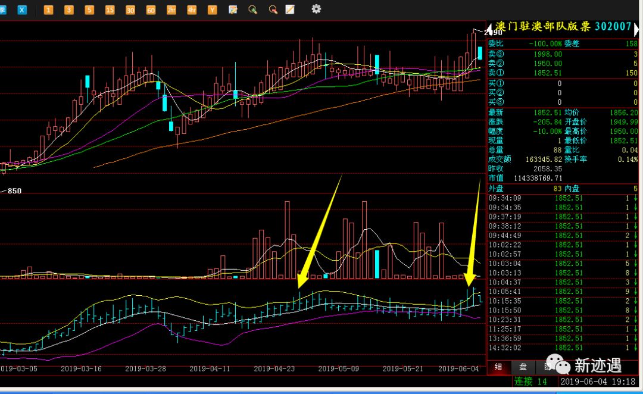Click 卖③ price 1998.00
The height and width of the screenshot is (394, 643).
pyautogui.click(x=548, y=54)
